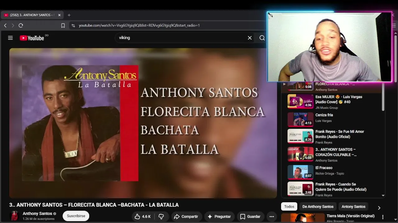
Task: Close the Anthony Santos browser tab
Action: 59,15
